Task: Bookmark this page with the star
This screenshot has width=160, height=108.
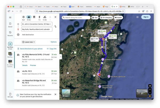Action: point(123,11)
